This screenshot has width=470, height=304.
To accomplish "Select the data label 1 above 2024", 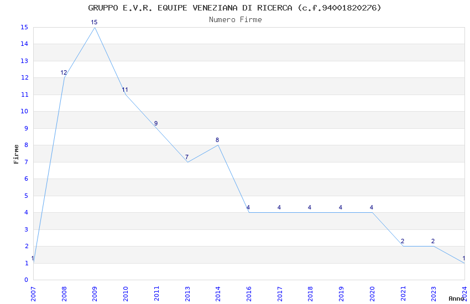I will tap(464, 258).
